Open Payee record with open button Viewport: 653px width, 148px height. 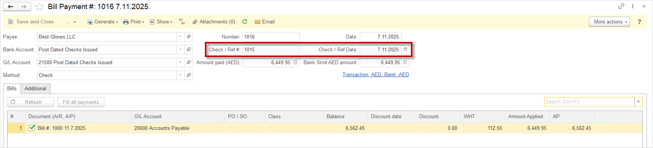pos(189,37)
